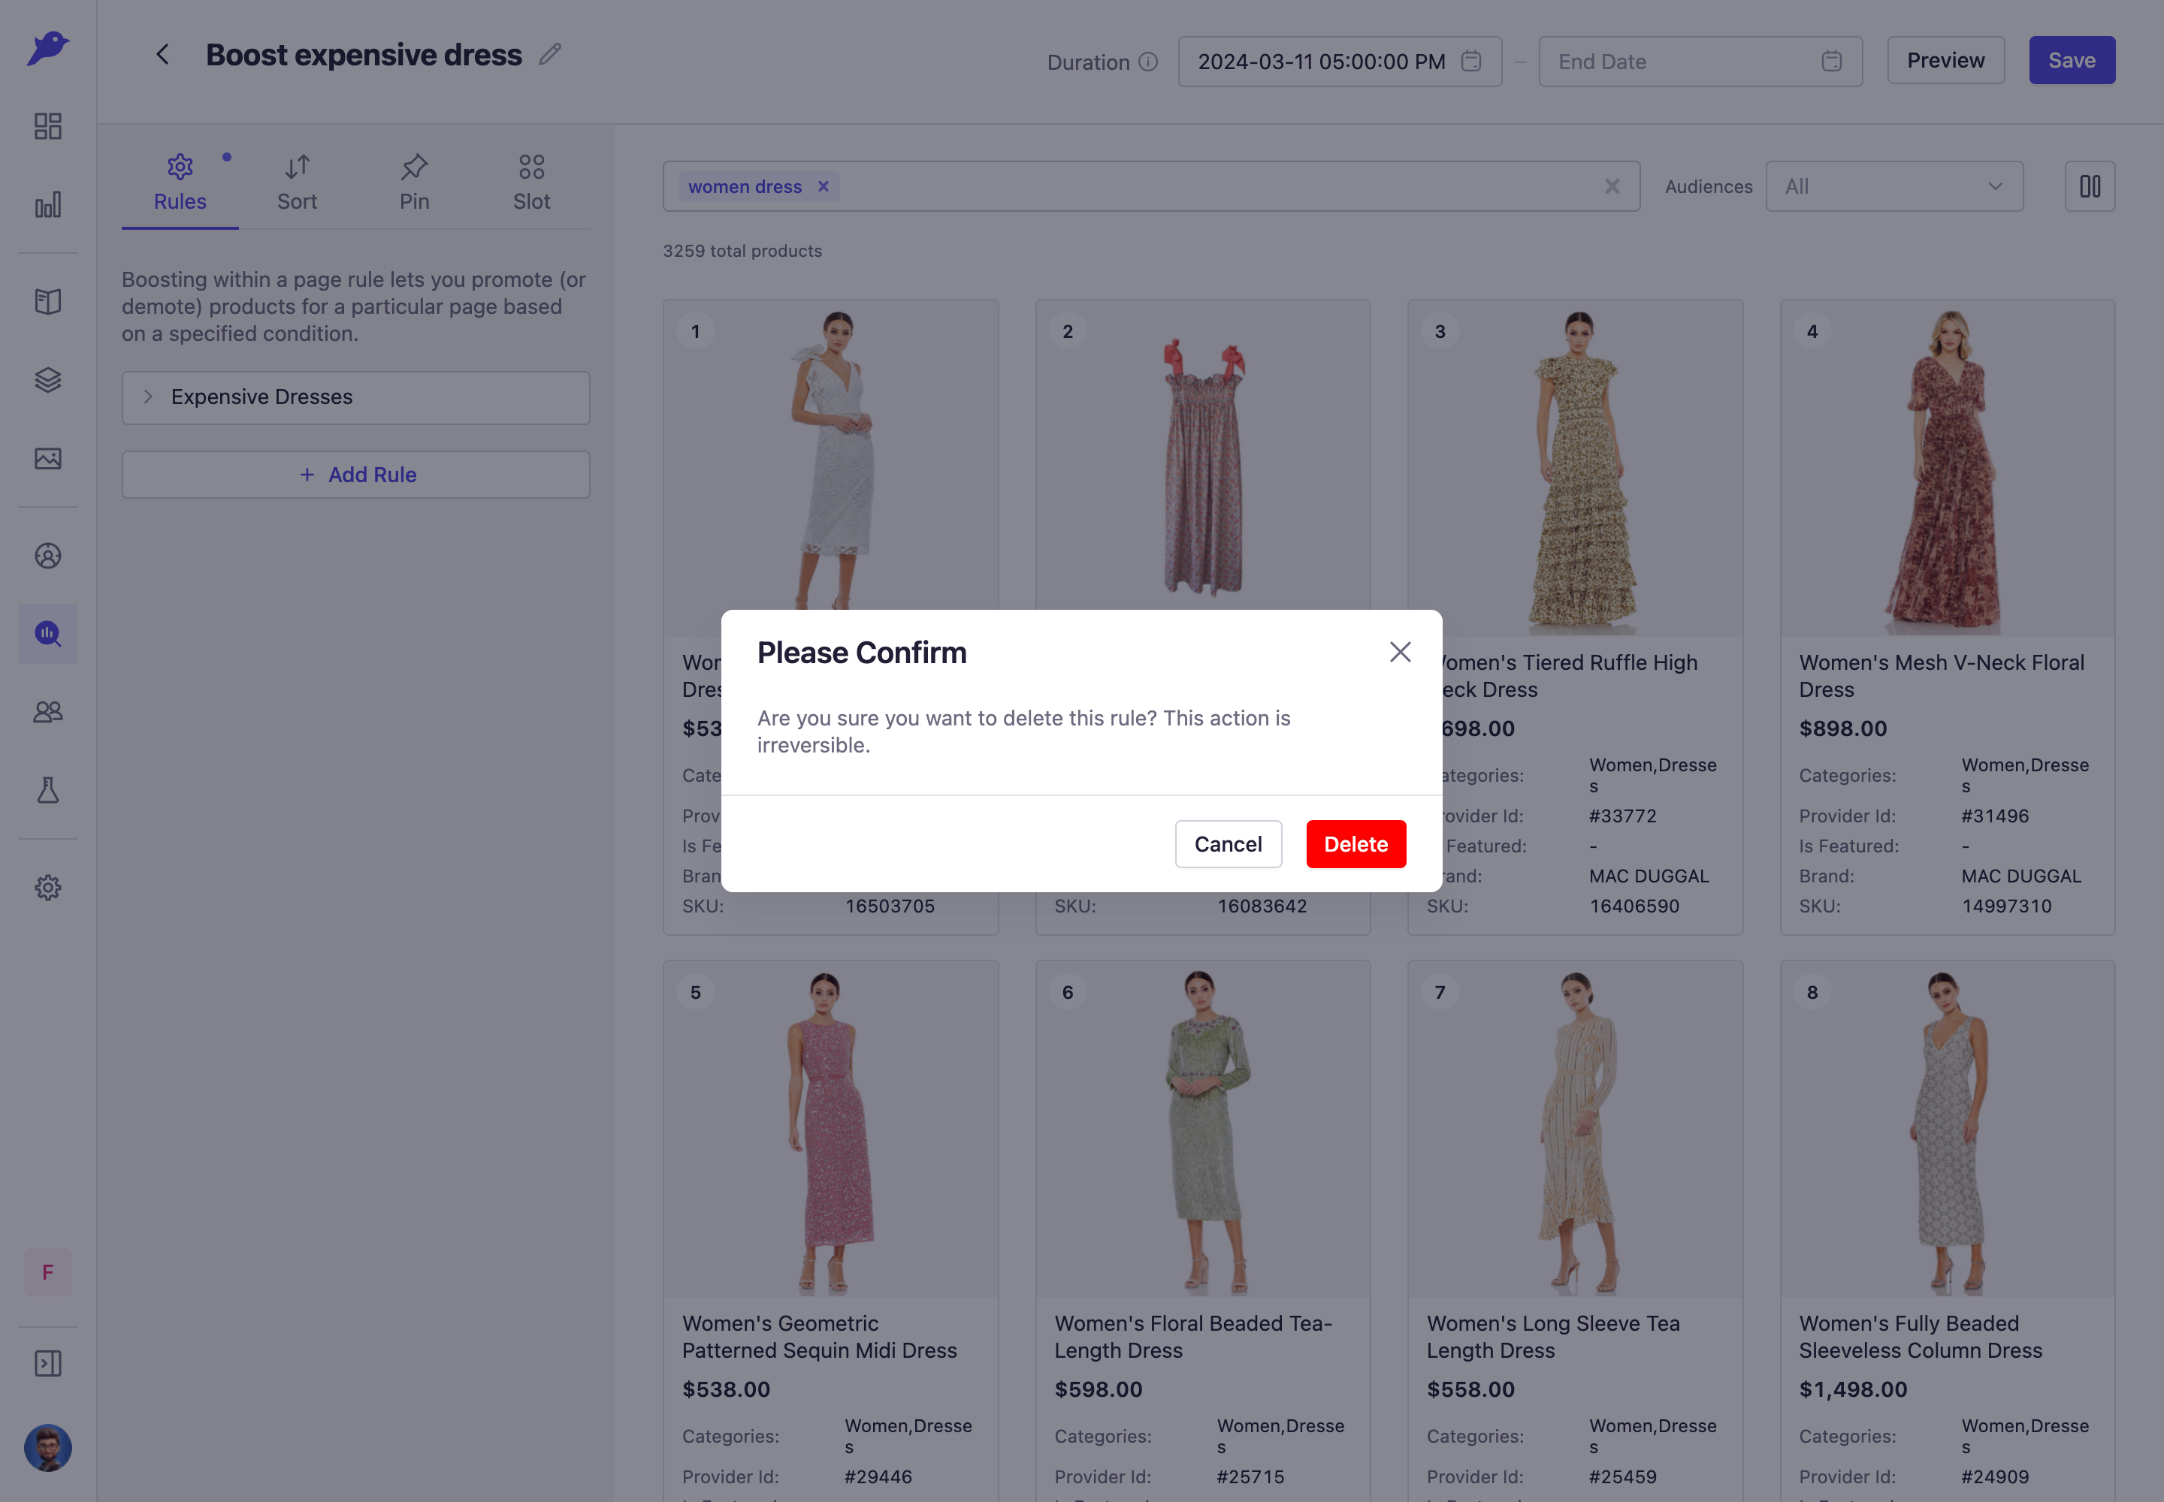Confirm with the red Delete button
This screenshot has height=1502, width=2164.
coord(1356,844)
